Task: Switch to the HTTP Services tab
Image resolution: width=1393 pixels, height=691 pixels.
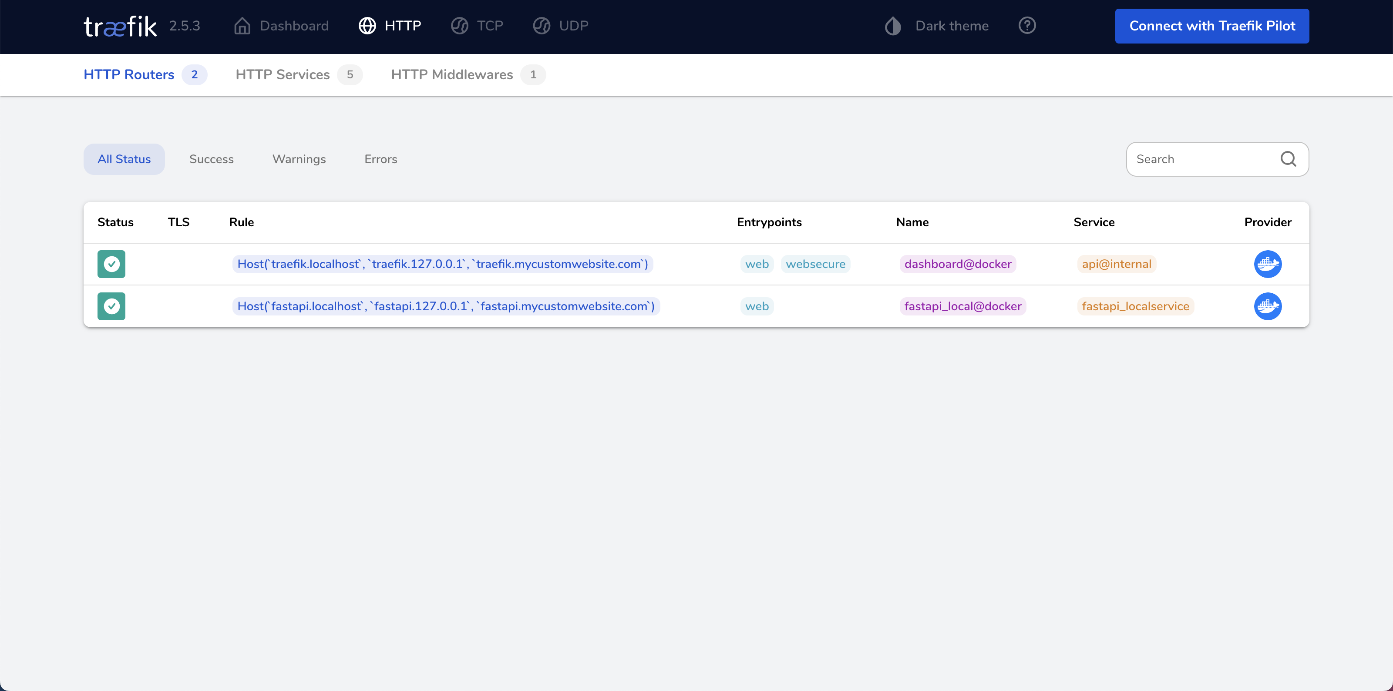Action: point(282,74)
